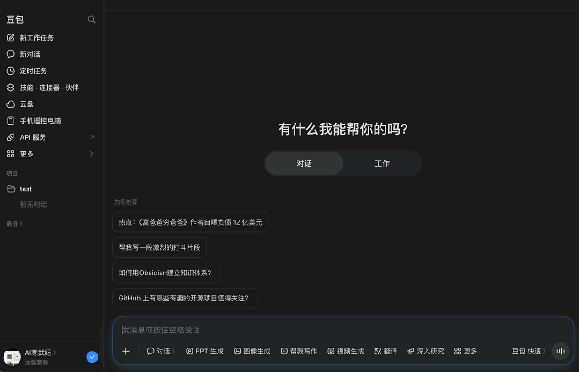Select the Obsidian knowledge system suggestion

(x=166, y=273)
